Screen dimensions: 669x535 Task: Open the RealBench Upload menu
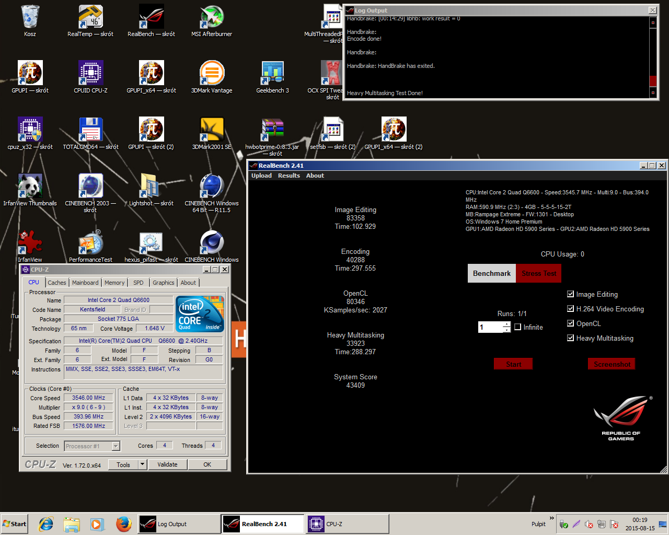261,176
